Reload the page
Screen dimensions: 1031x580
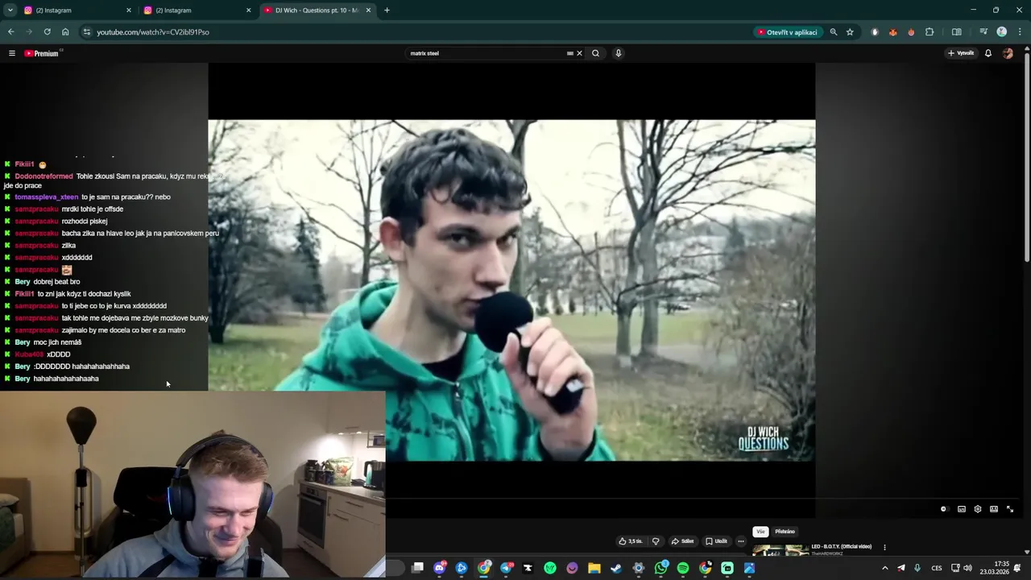coord(48,32)
